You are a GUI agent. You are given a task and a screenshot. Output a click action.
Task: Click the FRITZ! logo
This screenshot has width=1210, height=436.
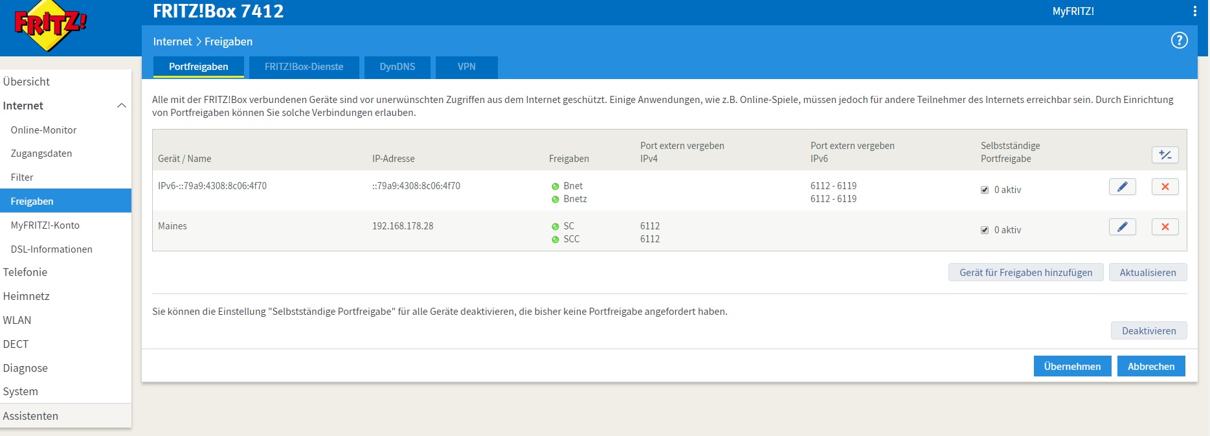(50, 26)
